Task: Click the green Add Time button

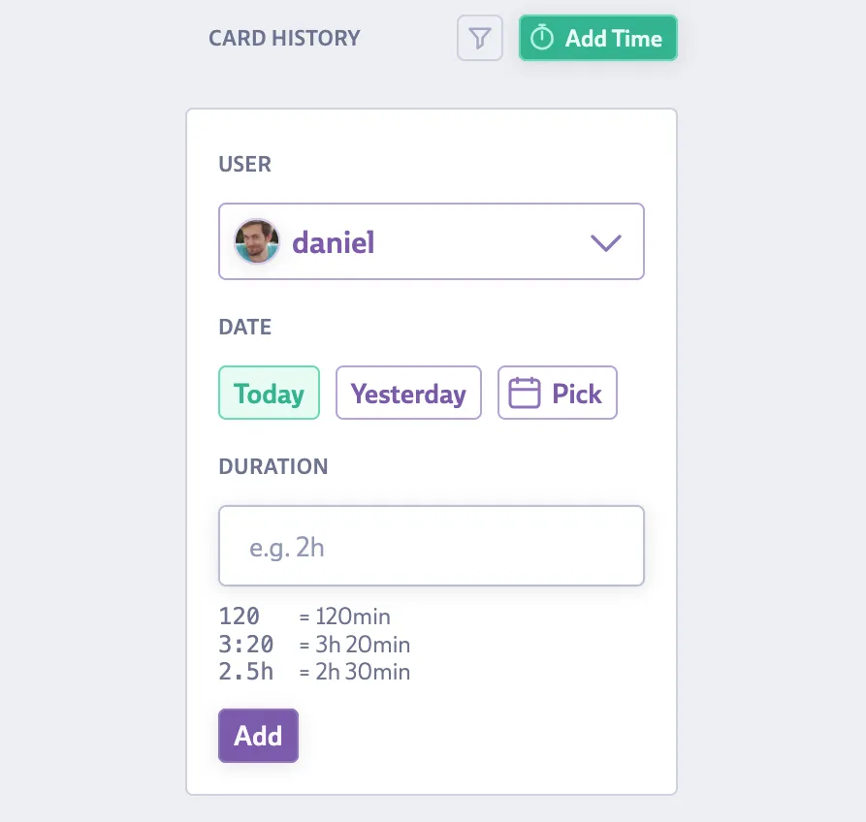Action: click(x=598, y=39)
